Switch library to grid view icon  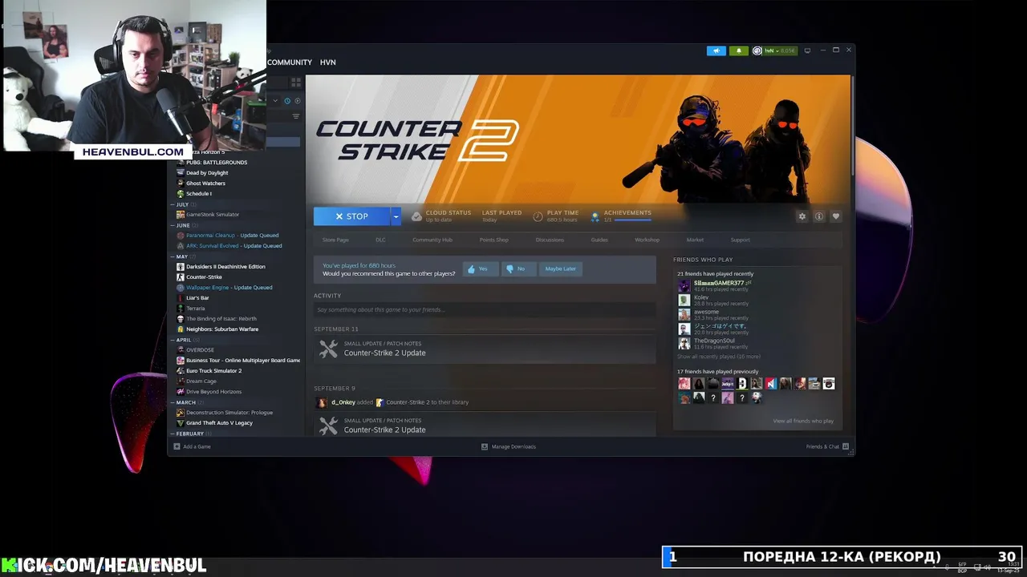pos(295,82)
